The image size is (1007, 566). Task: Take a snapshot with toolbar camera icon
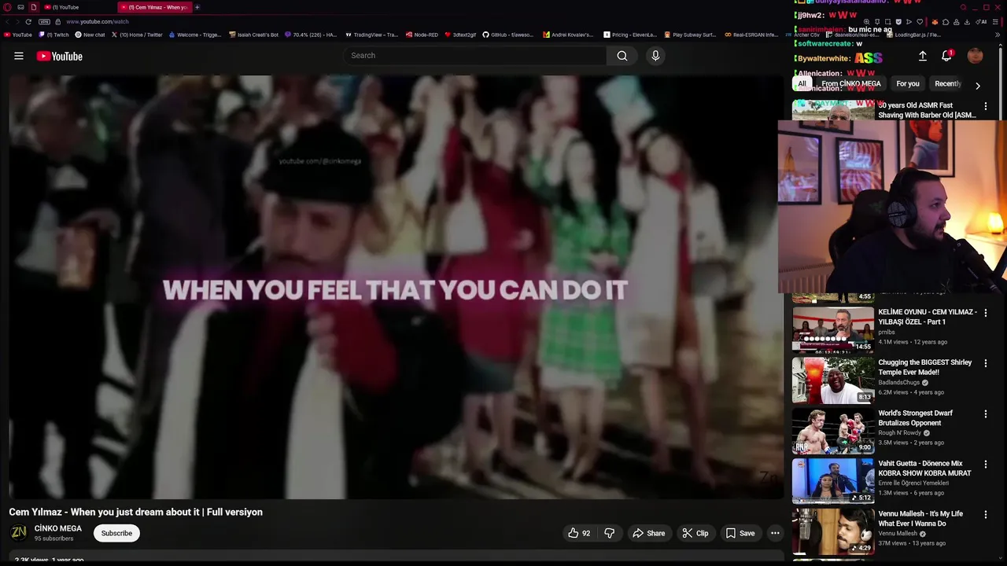point(887,21)
